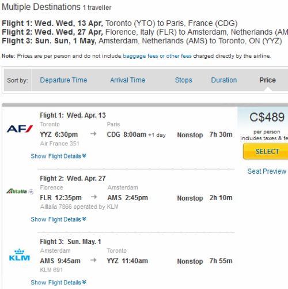288x289 pixels.
Task: Sort results by Departure Time
Action: click(x=63, y=80)
